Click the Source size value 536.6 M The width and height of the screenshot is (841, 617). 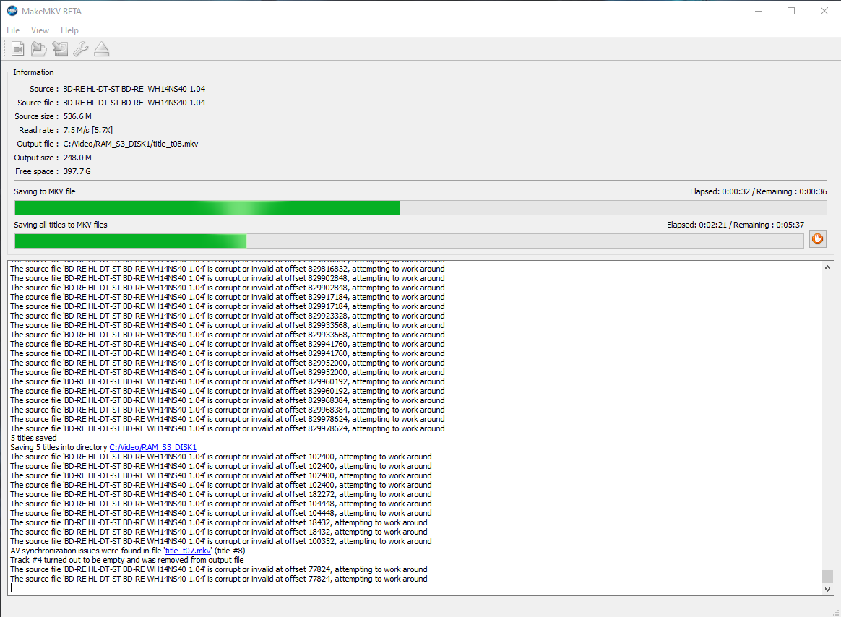point(77,116)
